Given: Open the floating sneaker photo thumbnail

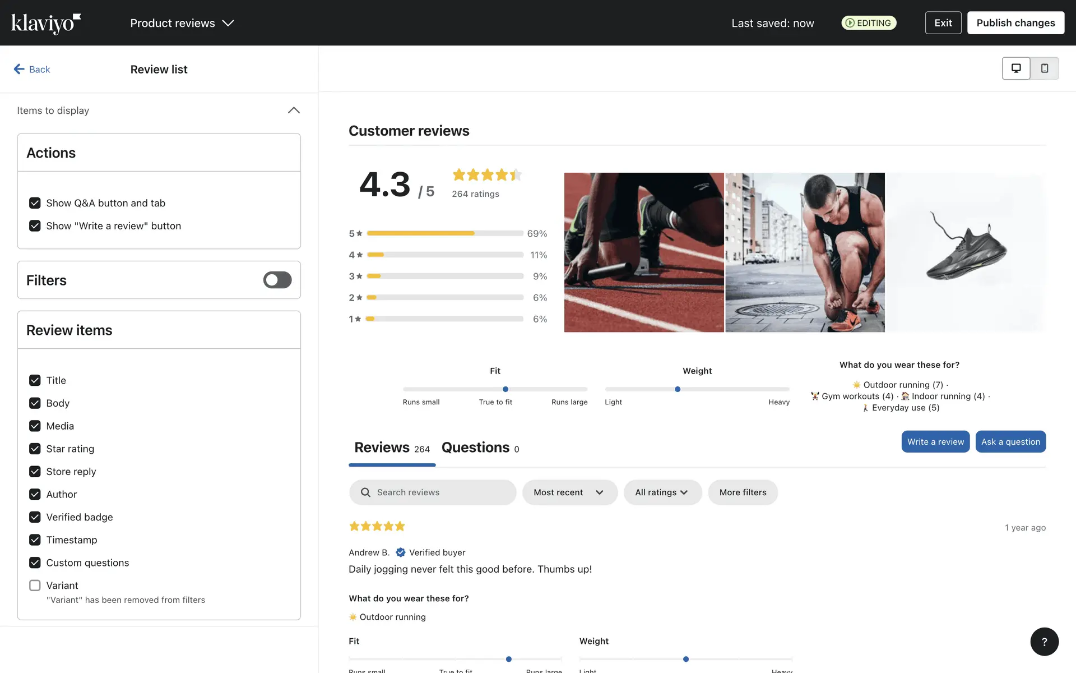Looking at the screenshot, I should pos(966,252).
